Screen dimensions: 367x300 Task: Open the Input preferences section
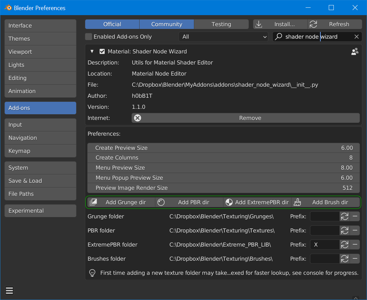40,125
